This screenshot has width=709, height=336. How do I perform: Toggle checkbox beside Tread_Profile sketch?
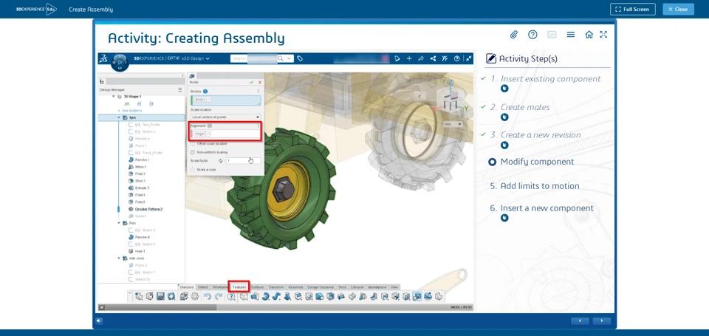click(131, 153)
